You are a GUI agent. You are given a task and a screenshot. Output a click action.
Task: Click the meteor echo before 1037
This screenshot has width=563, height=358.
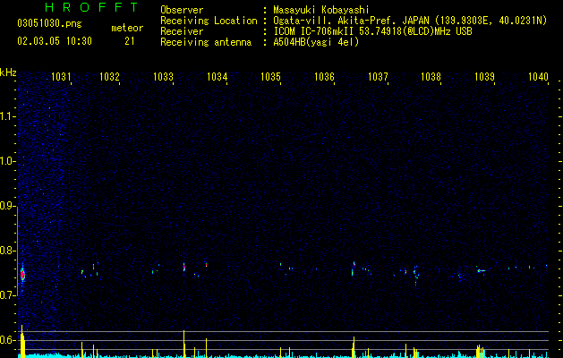pos(354,268)
